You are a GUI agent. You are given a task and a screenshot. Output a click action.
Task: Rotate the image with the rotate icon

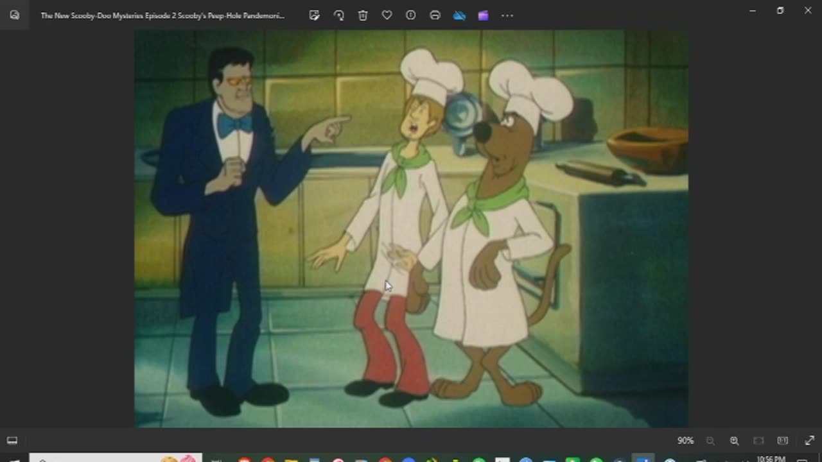(x=338, y=15)
